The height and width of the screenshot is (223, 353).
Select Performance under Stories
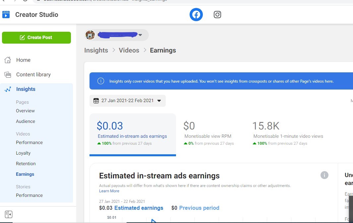click(x=29, y=195)
